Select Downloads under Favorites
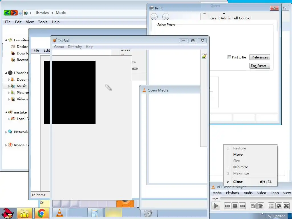The height and width of the screenshot is (219, 292). [20, 53]
